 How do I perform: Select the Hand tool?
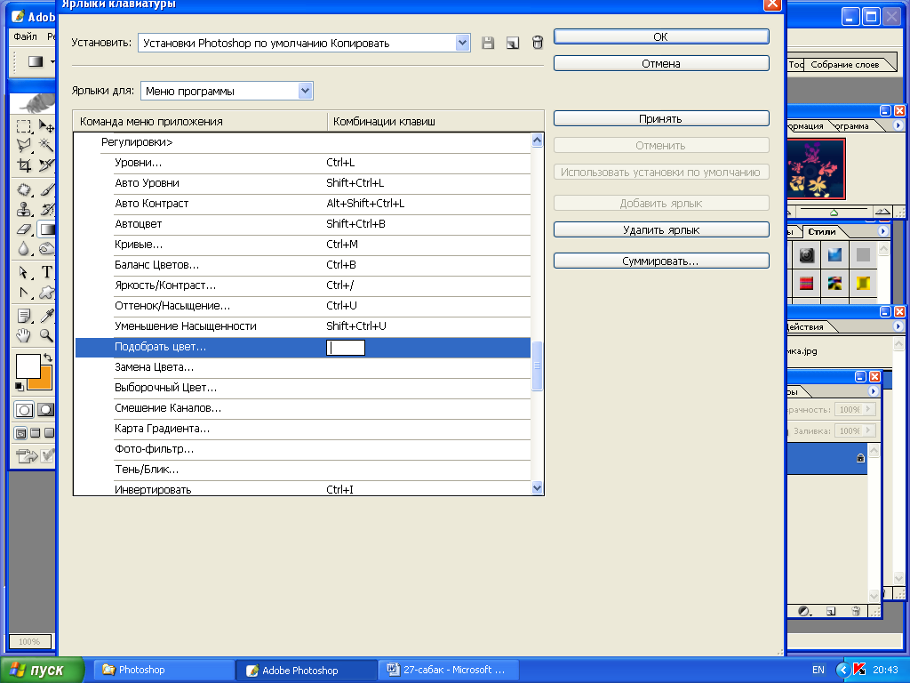pyautogui.click(x=23, y=335)
